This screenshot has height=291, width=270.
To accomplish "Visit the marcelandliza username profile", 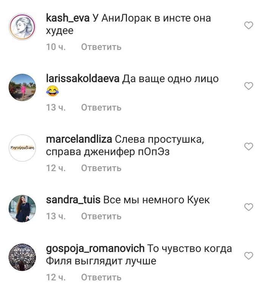I will point(79,139).
